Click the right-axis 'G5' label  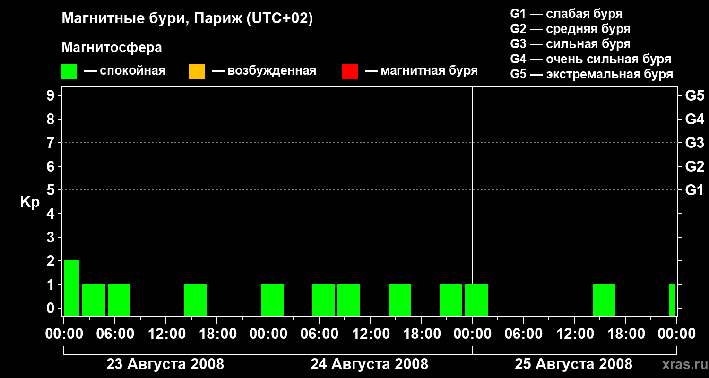pos(694,95)
